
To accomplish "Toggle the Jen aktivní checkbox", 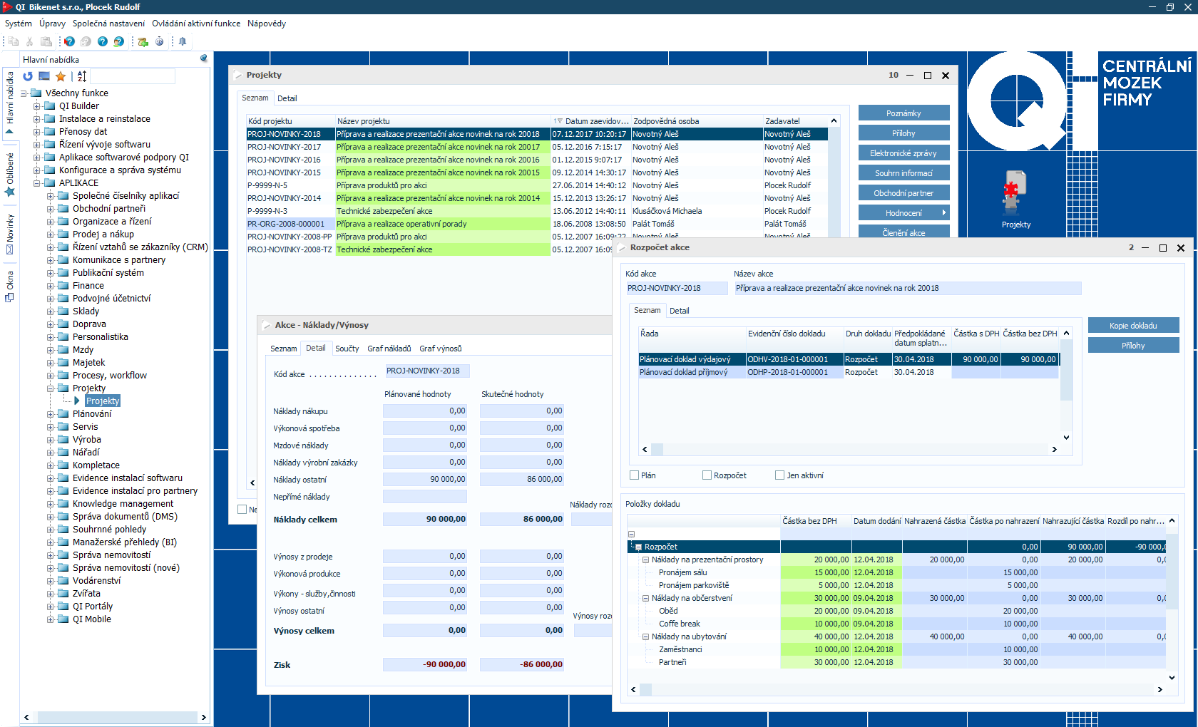I will [779, 475].
